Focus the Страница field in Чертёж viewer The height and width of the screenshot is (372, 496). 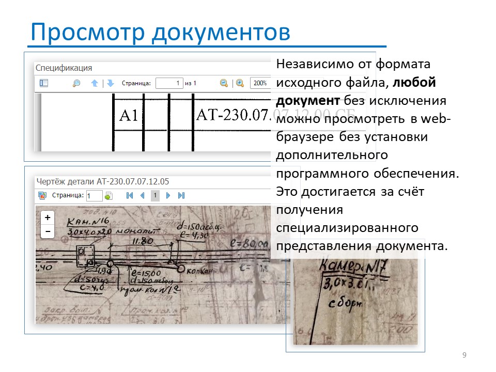94,196
